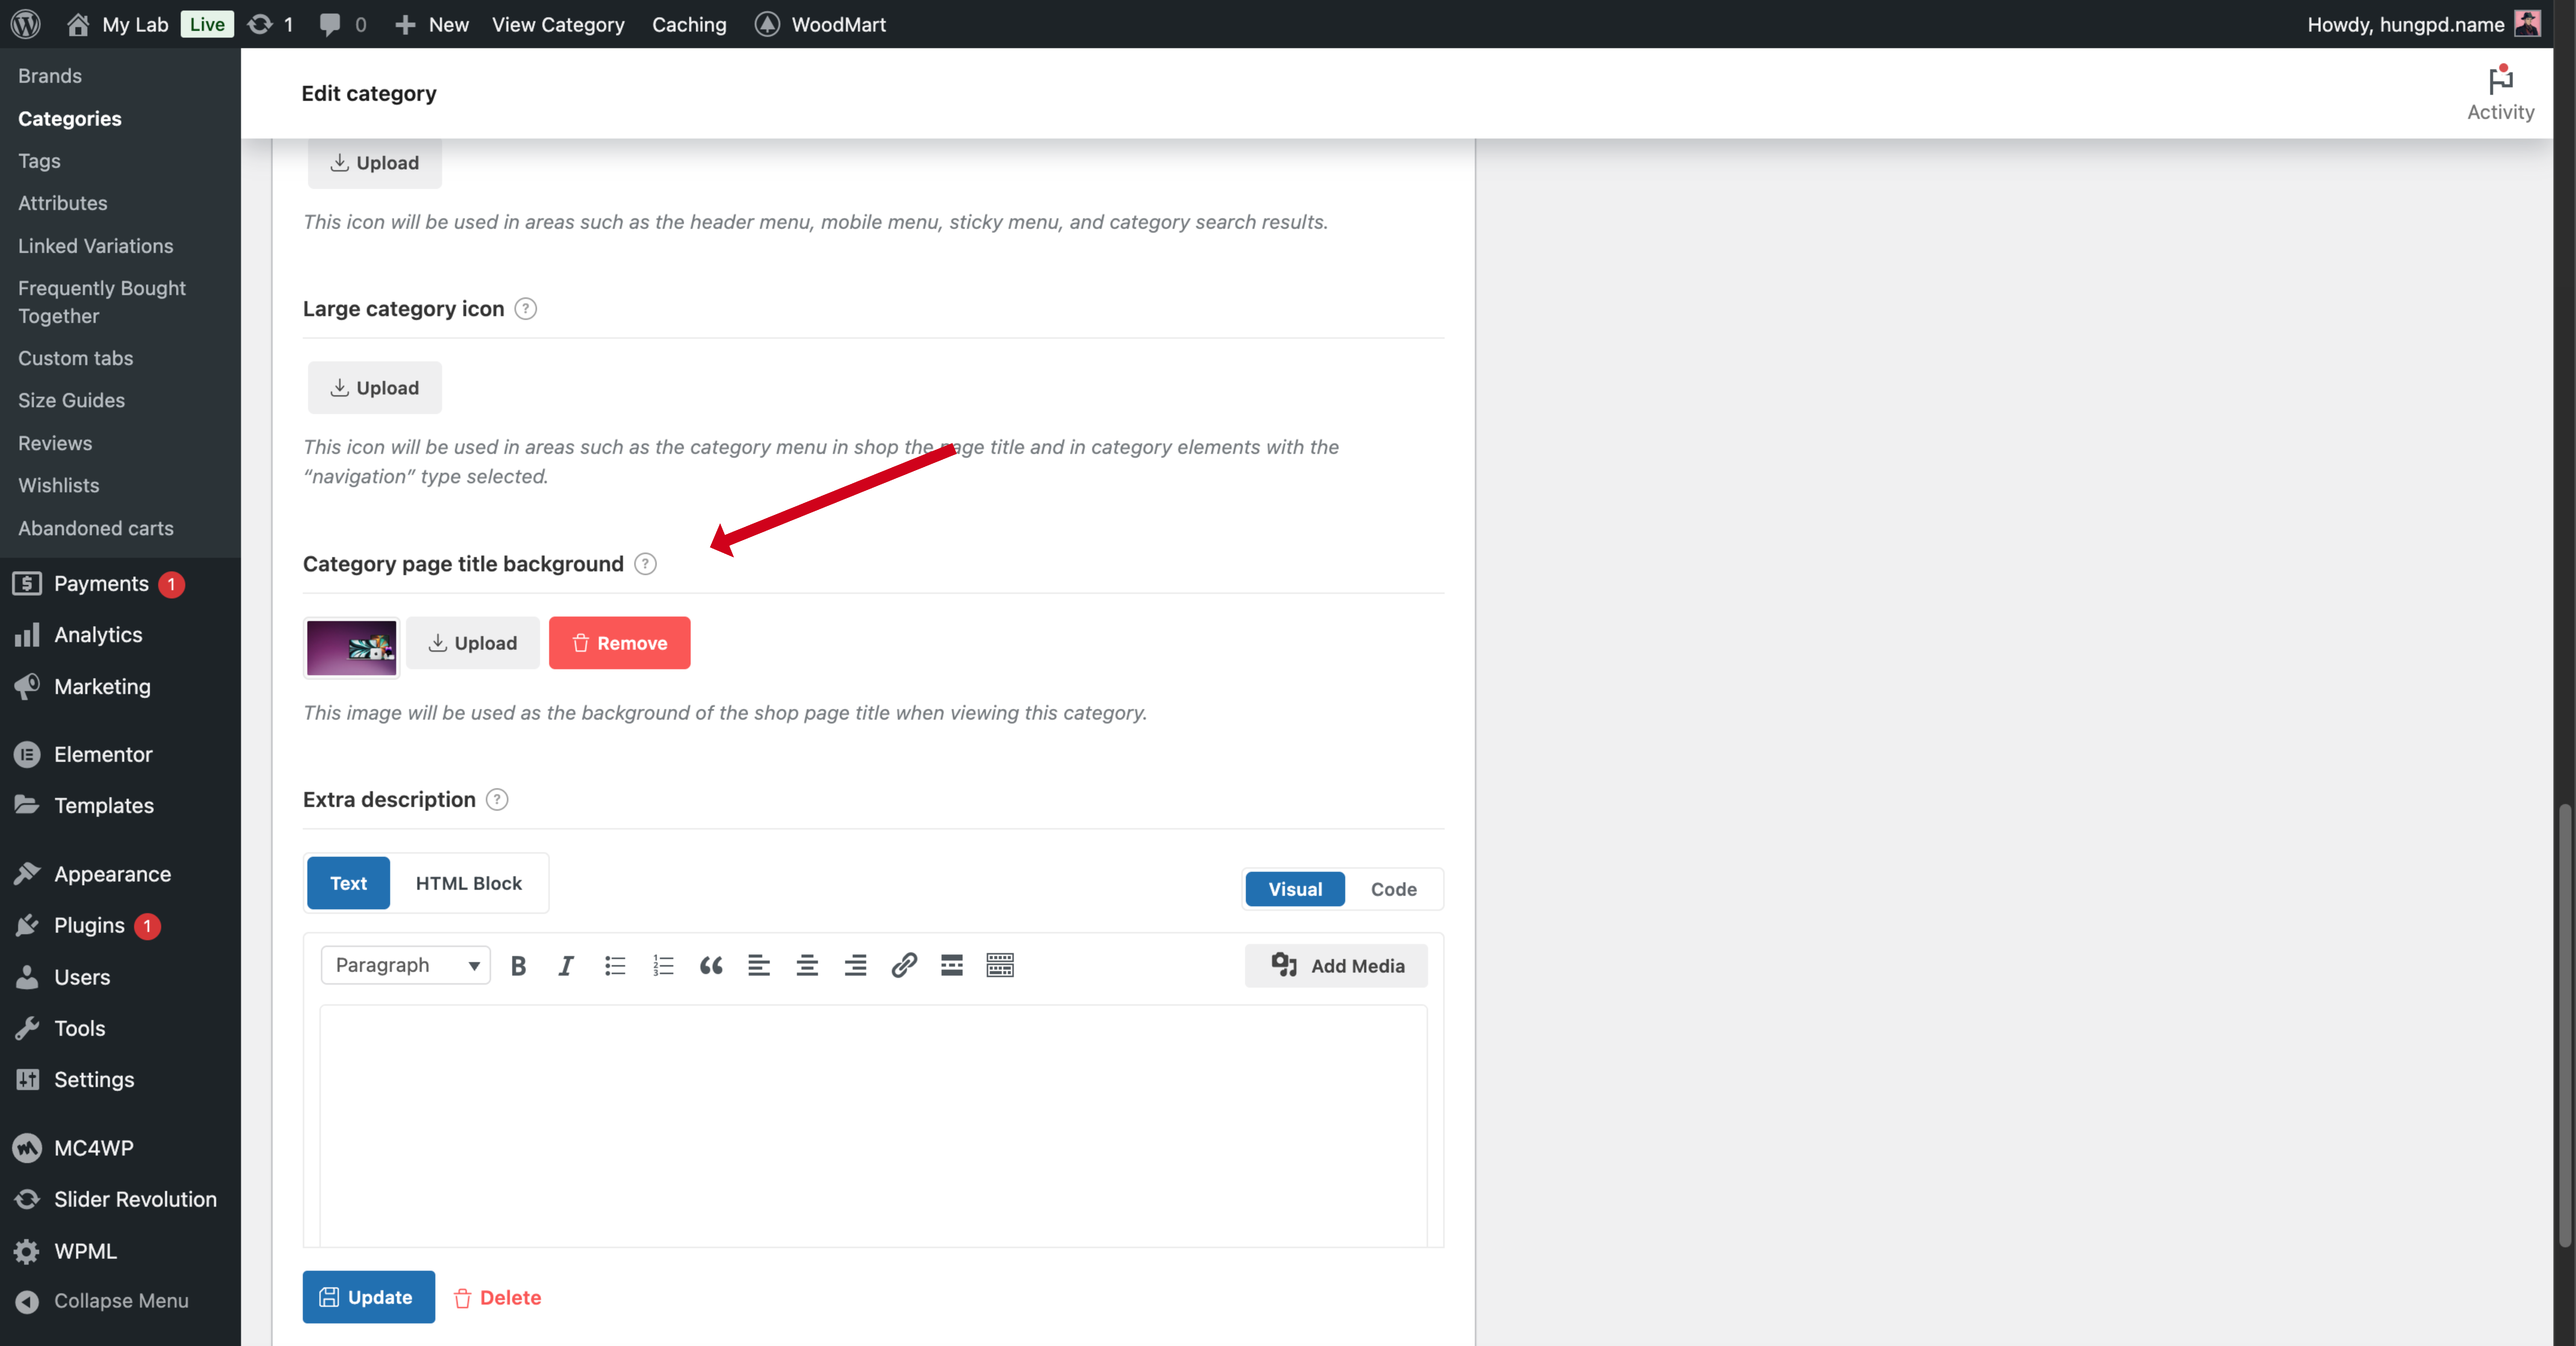The height and width of the screenshot is (1346, 2576).
Task: Open My Lab site home link
Action: point(118,24)
